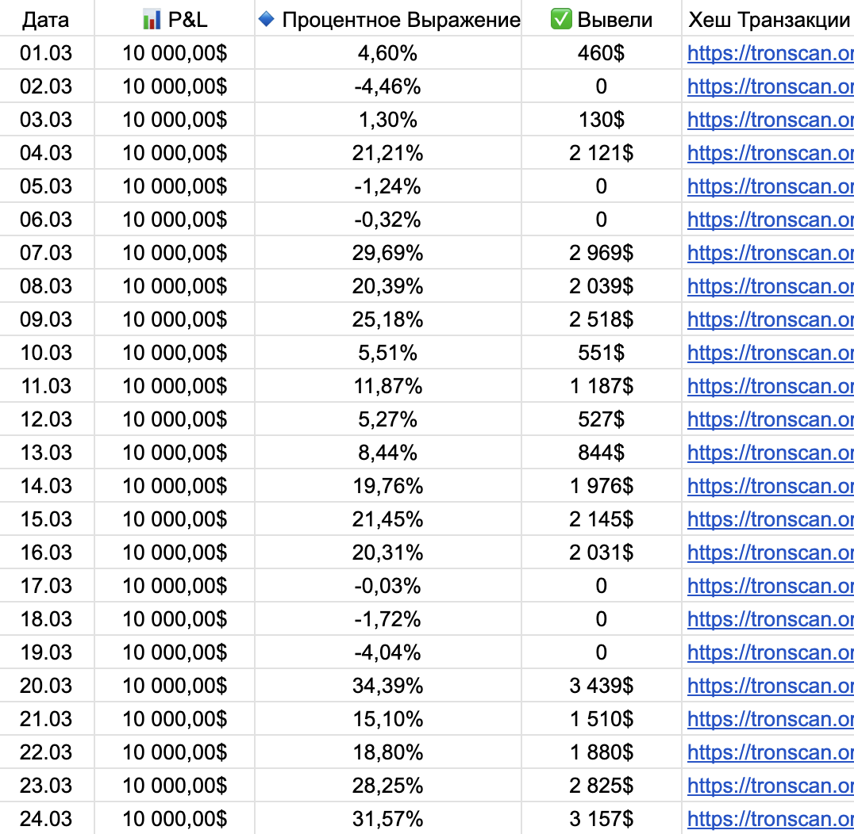Image resolution: width=854 pixels, height=834 pixels.
Task: Click the -4,46% cell for 02.03
Action: click(387, 86)
